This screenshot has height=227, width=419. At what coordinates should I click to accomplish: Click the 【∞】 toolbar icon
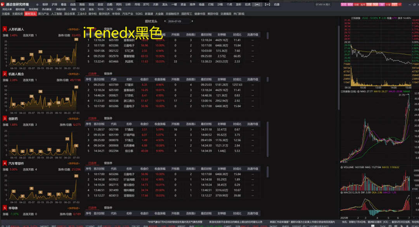267,5
